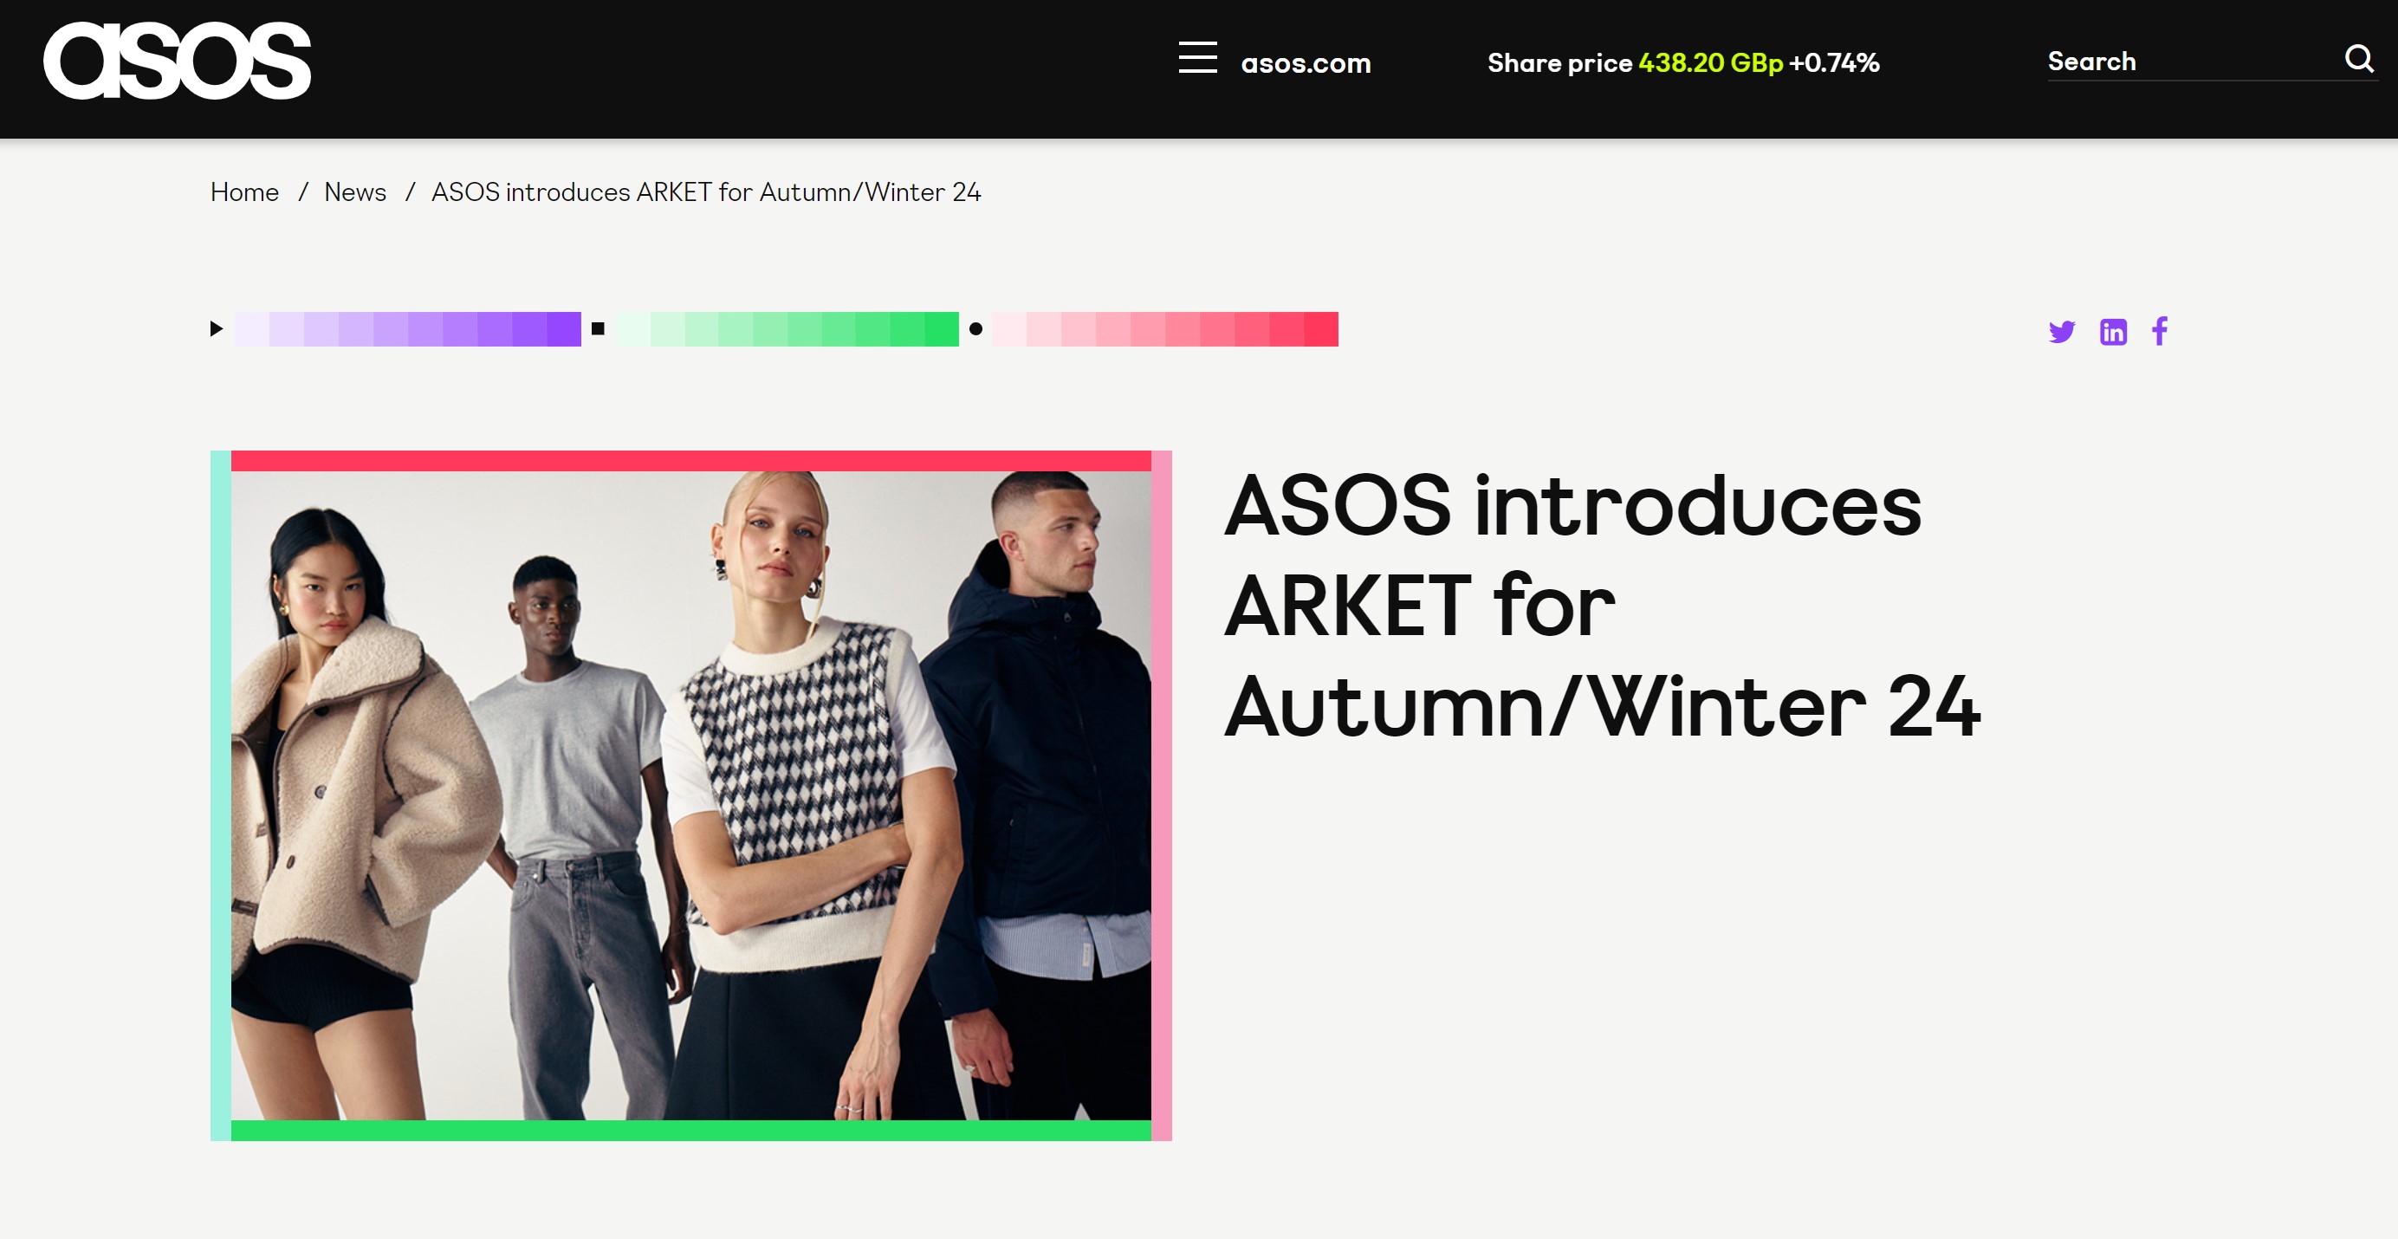Open the Share price 438.20 GBp link
2398x1239 pixels.
tap(1683, 62)
